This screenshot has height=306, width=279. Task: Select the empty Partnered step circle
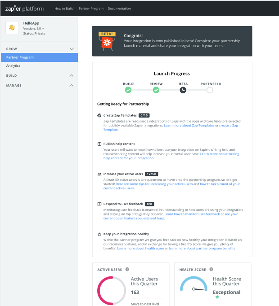[x=210, y=90]
